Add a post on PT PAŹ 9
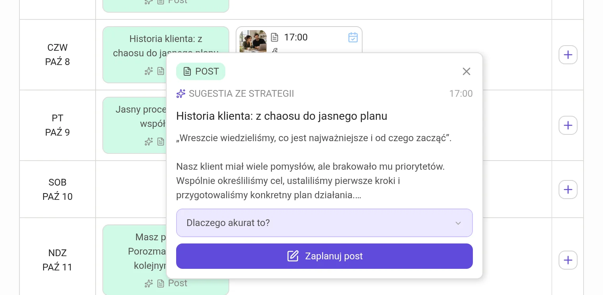Image resolution: width=603 pixels, height=295 pixels. (568, 125)
